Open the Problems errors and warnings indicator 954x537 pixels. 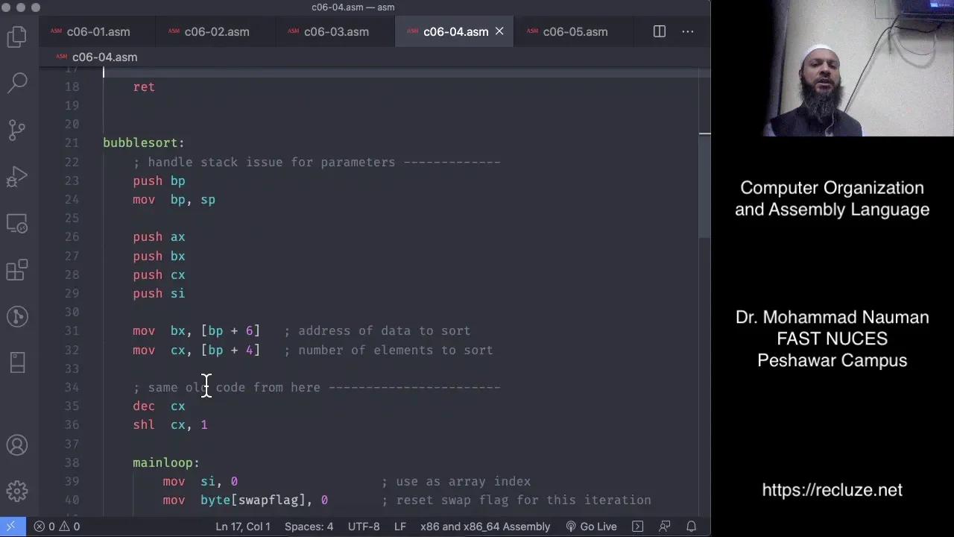pyautogui.click(x=57, y=527)
